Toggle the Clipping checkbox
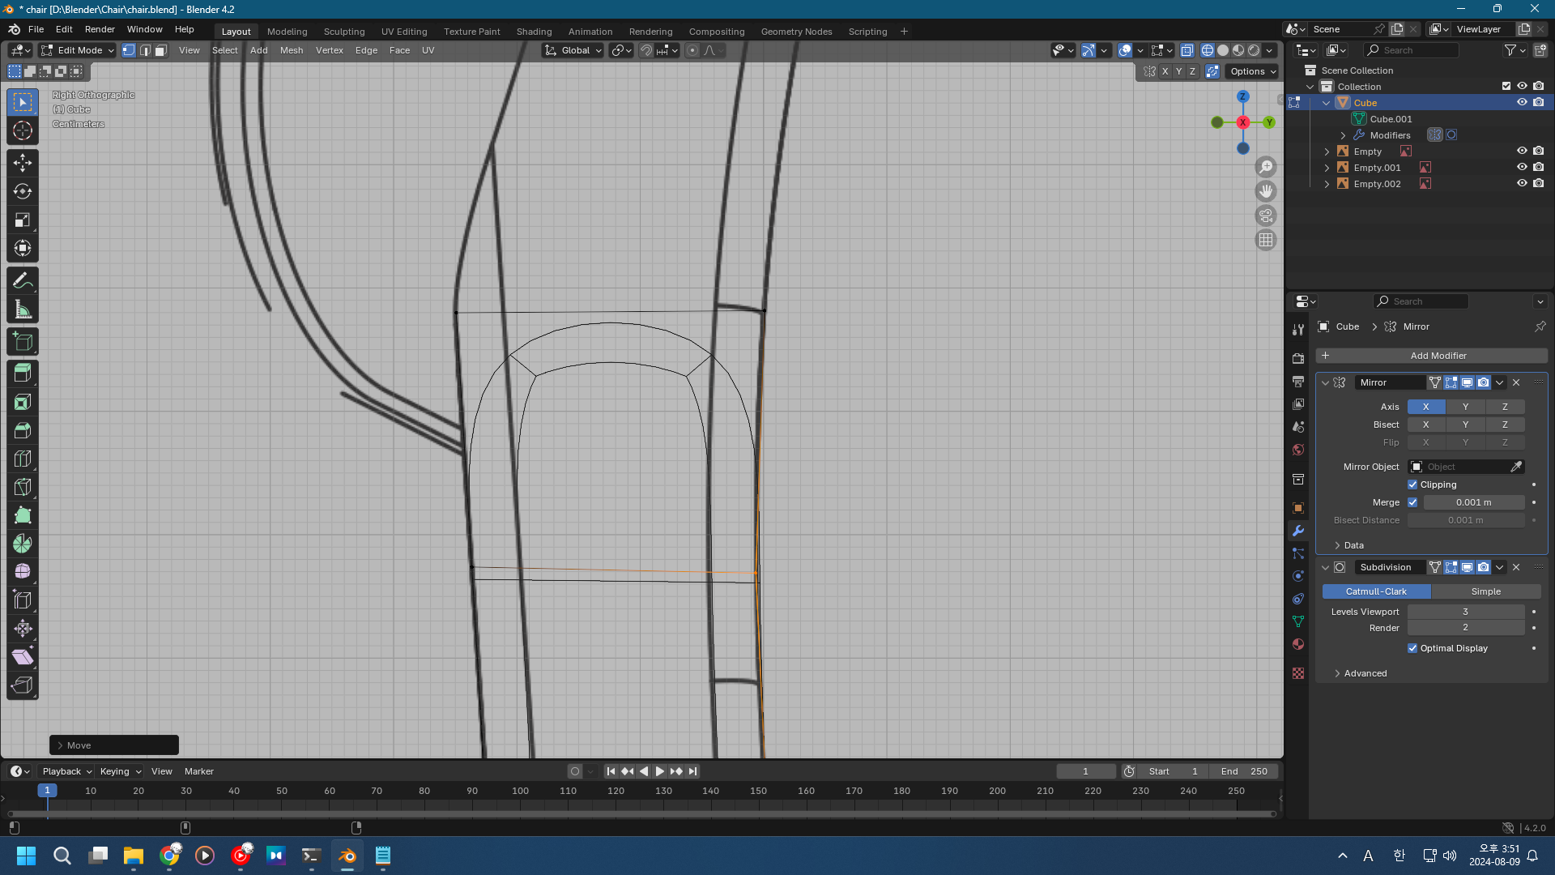Image resolution: width=1555 pixels, height=875 pixels. 1412,484
